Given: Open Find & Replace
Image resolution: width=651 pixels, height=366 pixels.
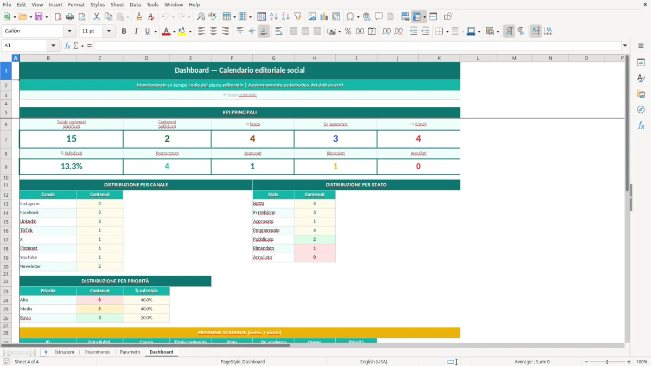Looking at the screenshot, I should 201,16.
